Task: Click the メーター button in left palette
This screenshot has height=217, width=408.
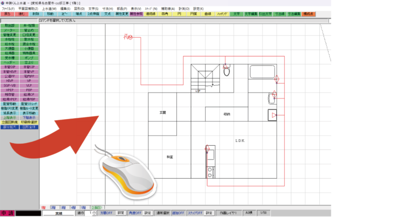Action: point(10,30)
